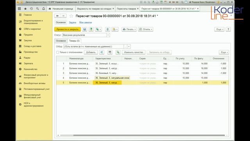Click the Отбор filter input field
Image resolution: width=250 pixels, height=141 pixels.
click(93, 47)
